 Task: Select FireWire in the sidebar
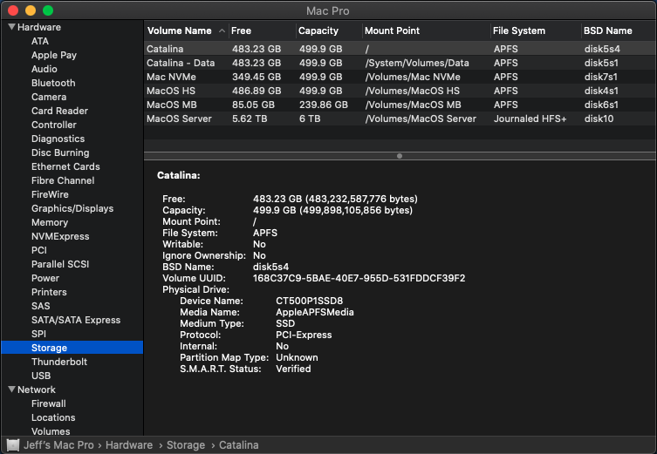click(x=50, y=194)
